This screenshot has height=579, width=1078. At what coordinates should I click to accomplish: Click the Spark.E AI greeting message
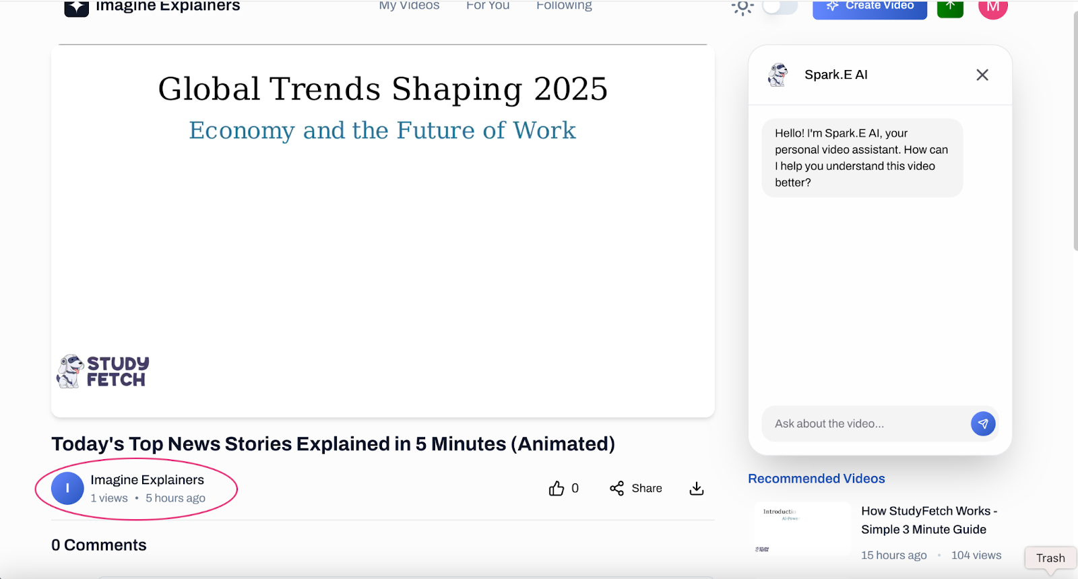tap(862, 158)
